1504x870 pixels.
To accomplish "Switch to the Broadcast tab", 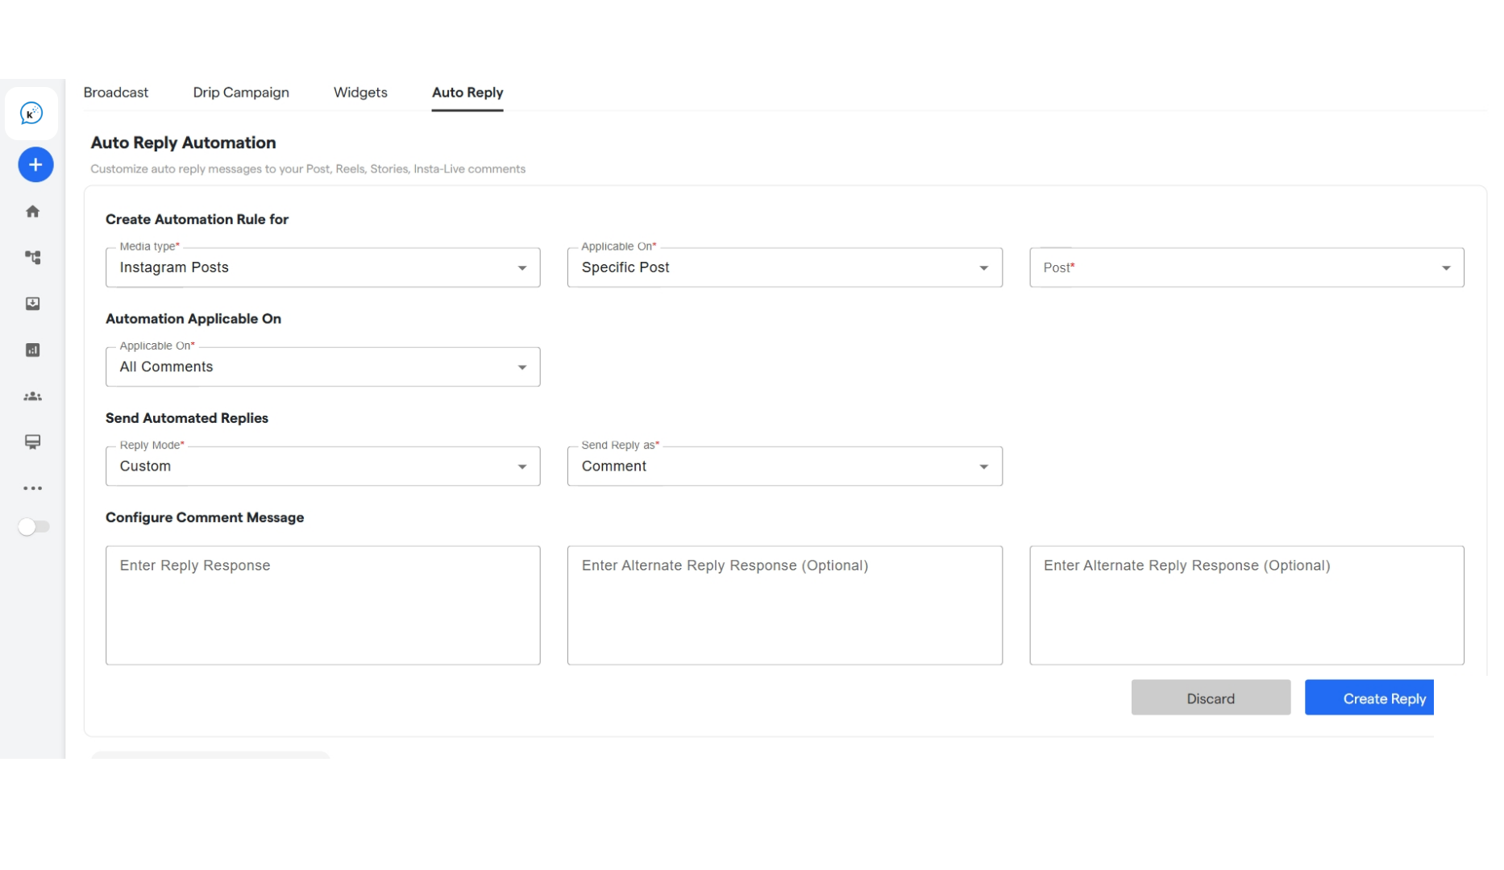I will tap(116, 93).
